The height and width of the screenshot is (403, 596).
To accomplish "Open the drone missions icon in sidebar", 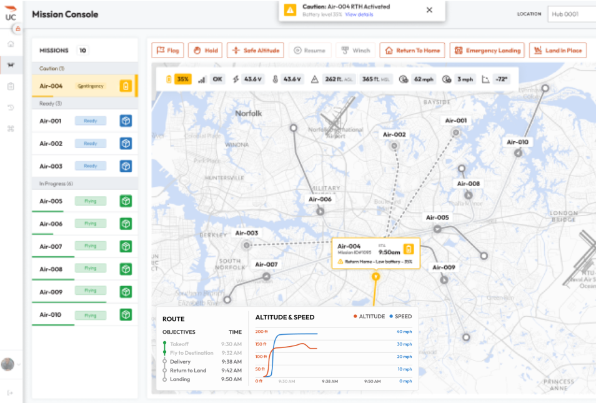I will [11, 64].
